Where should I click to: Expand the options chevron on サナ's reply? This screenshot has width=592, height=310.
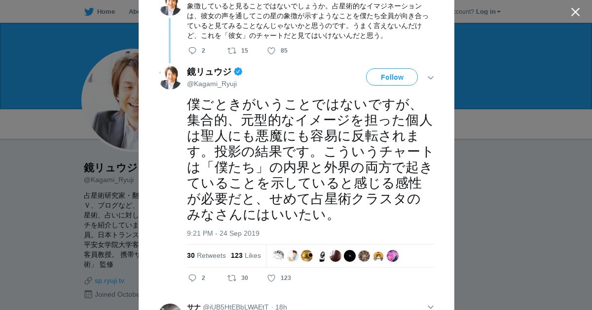coord(431,307)
